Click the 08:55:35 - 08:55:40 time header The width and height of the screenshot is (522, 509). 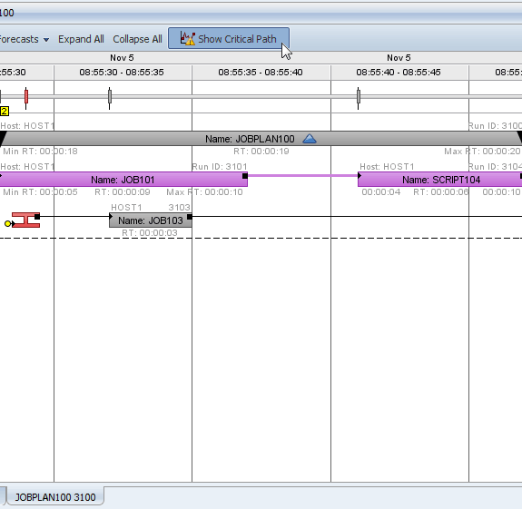[261, 73]
